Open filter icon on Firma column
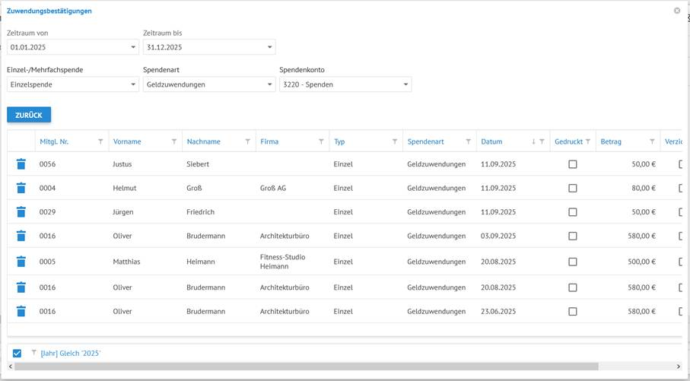This screenshot has width=690, height=381. click(x=321, y=141)
